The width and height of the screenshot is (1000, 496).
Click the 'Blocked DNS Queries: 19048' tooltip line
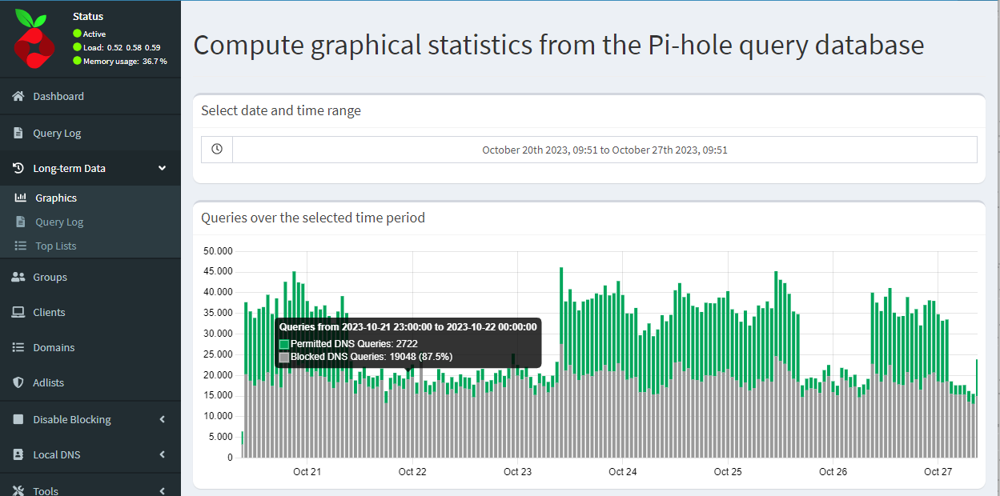point(371,357)
